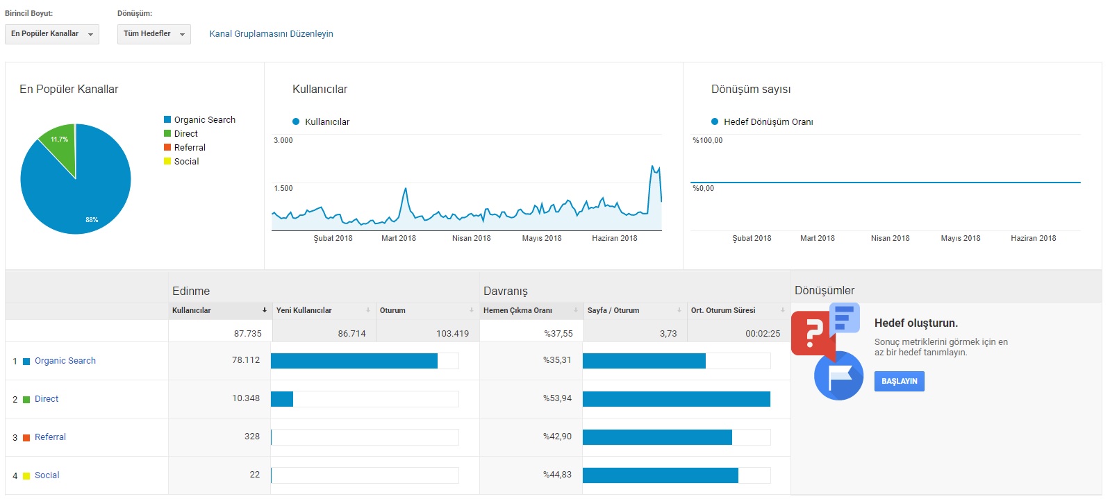Click the 328 Referral users value

coord(252,437)
